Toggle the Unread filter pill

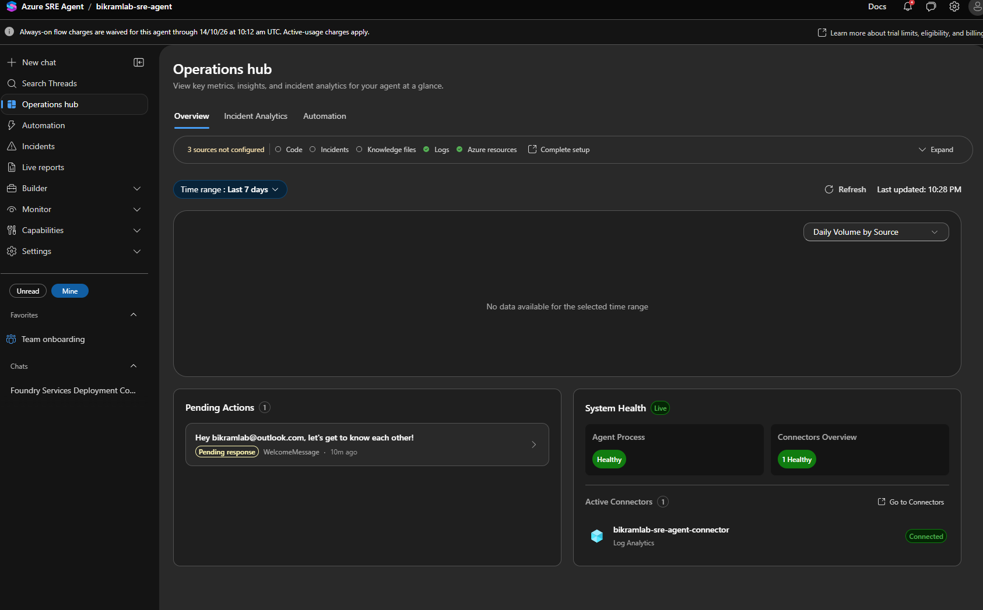(x=28, y=291)
